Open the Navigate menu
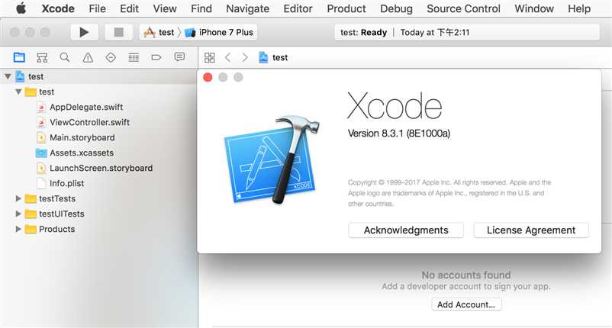The image size is (612, 328). click(x=247, y=8)
